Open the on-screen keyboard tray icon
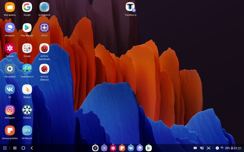 (x=195, y=148)
